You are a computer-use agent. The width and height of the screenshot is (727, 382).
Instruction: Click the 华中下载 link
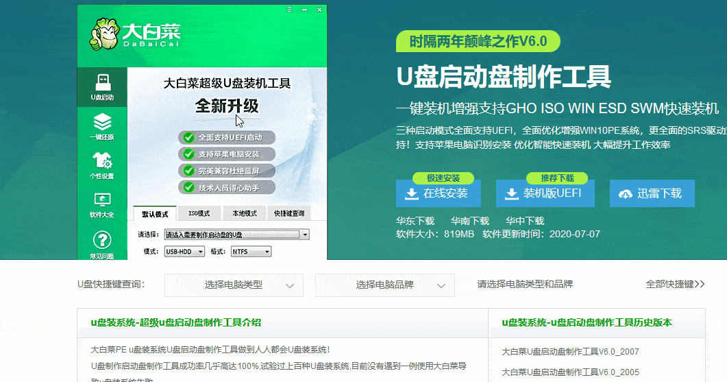point(525,221)
